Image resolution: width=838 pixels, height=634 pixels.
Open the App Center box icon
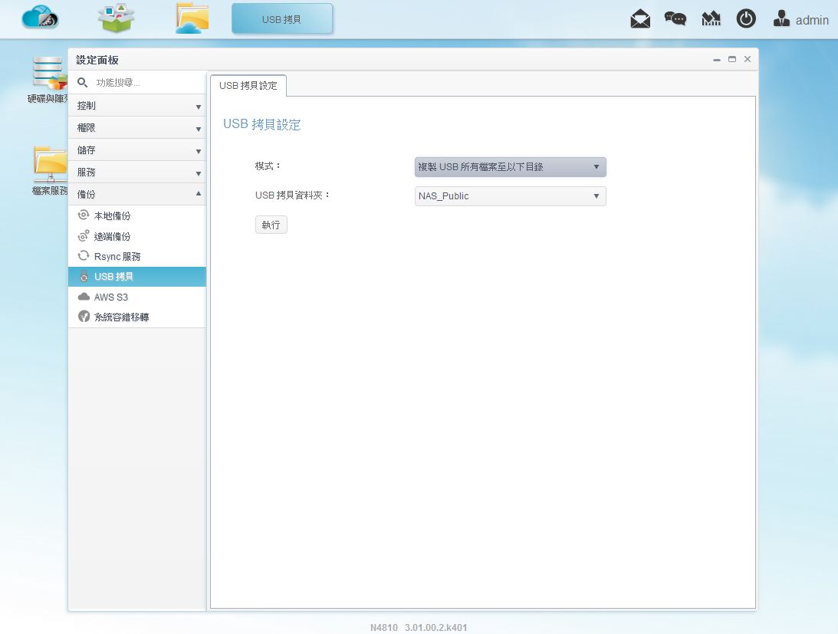[x=116, y=18]
